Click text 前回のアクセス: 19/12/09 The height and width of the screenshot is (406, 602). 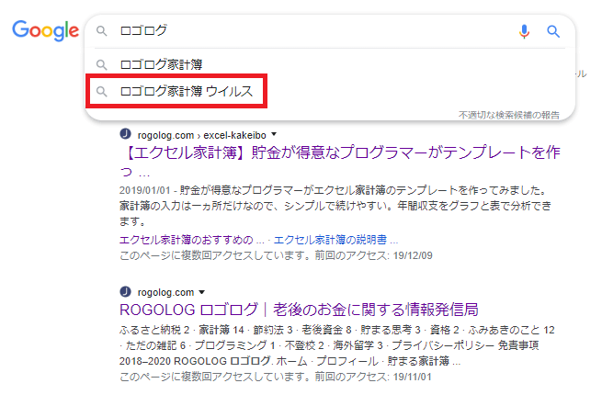[x=373, y=255]
